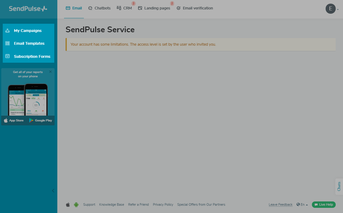This screenshot has height=213, width=343.
Task: Click the Android icon in the footer
Action: (x=76, y=205)
